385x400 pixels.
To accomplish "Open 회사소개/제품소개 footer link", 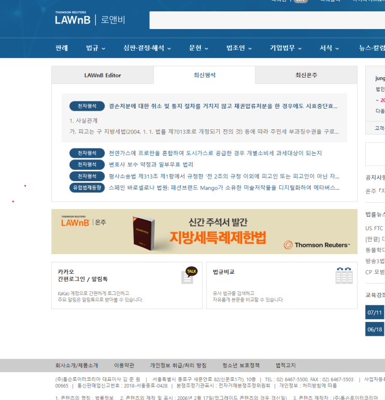I will point(77,365).
